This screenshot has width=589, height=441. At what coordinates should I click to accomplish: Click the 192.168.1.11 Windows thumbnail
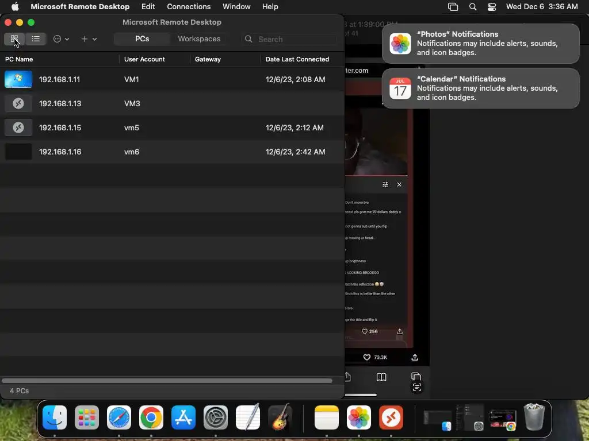click(18, 79)
